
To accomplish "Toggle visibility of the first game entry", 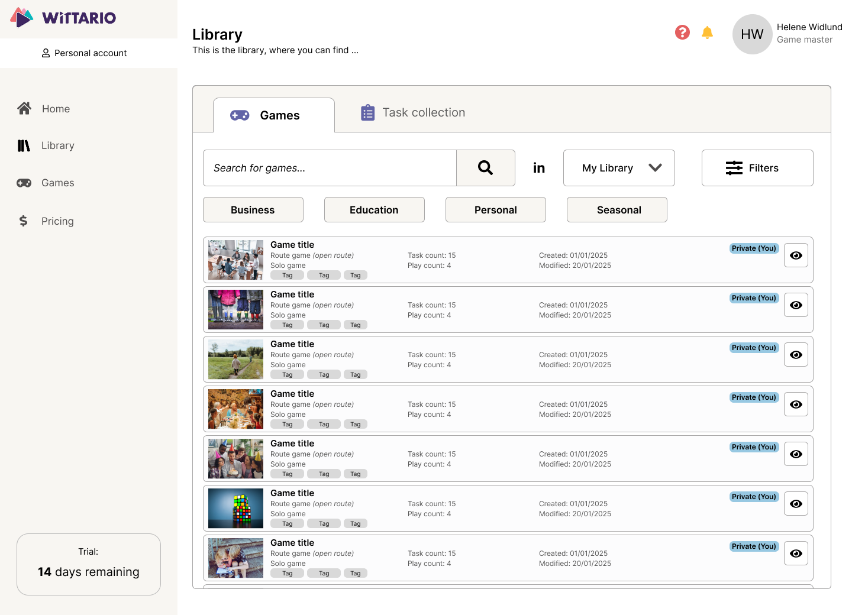I will coord(796,255).
